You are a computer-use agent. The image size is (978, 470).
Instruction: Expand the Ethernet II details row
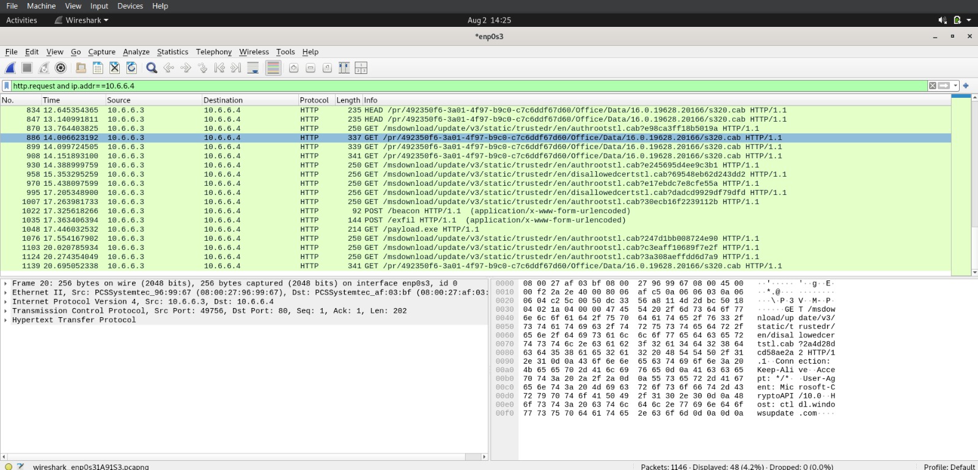coord(6,293)
